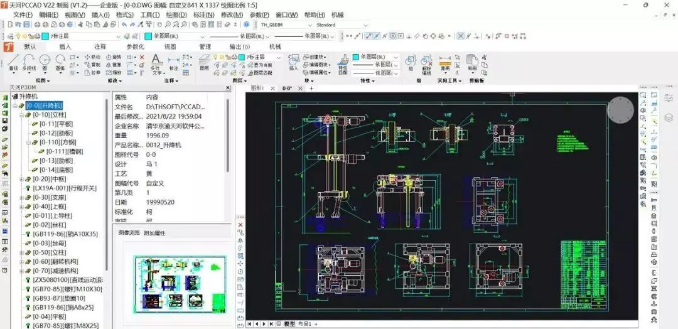The image size is (678, 329).
Task: Toggle the intersection X object snap button
Action: (461, 36)
